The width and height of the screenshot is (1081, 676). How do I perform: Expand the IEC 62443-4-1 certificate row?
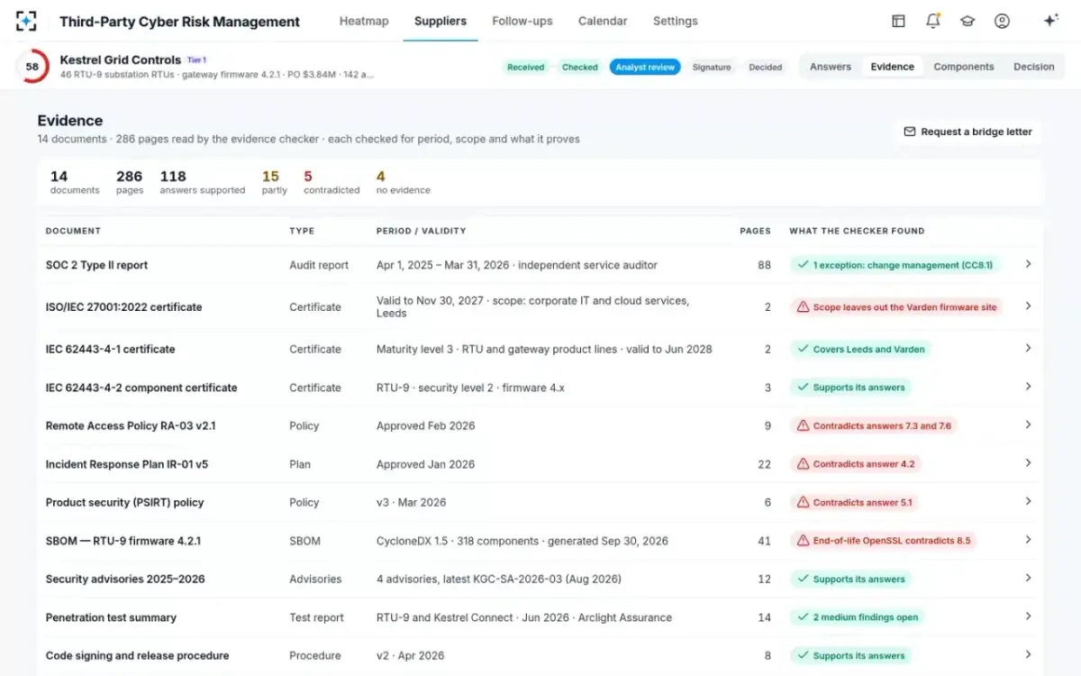coord(1028,348)
